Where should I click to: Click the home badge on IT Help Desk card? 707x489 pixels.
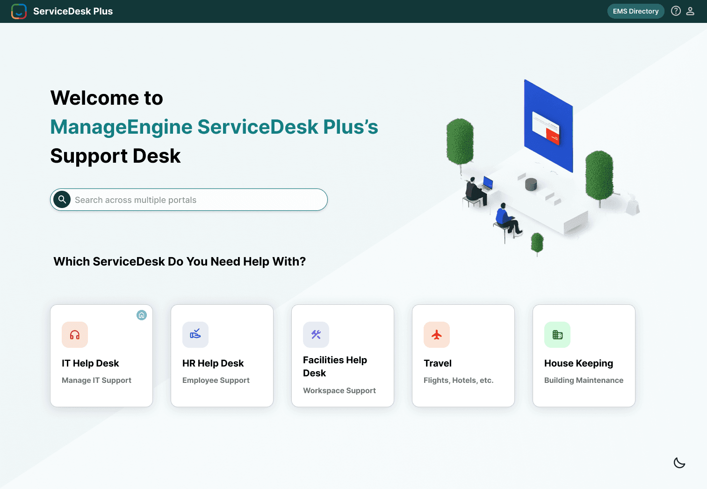[x=142, y=315]
